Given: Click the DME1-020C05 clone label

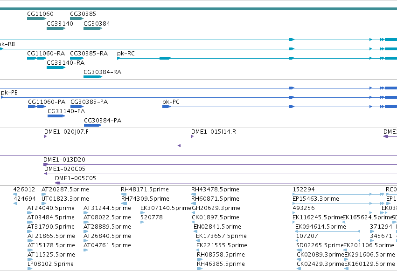Looking at the screenshot, I should click(64, 169).
